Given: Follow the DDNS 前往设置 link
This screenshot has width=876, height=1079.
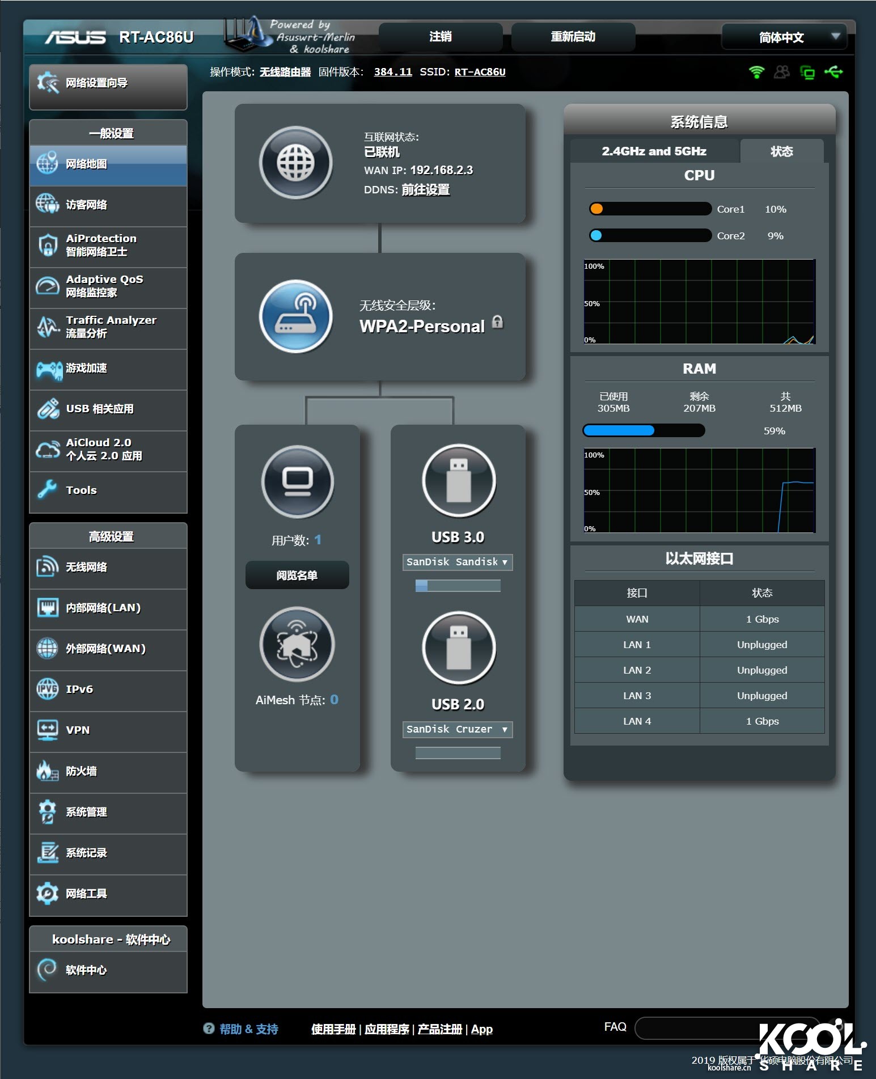Looking at the screenshot, I should pyautogui.click(x=426, y=190).
